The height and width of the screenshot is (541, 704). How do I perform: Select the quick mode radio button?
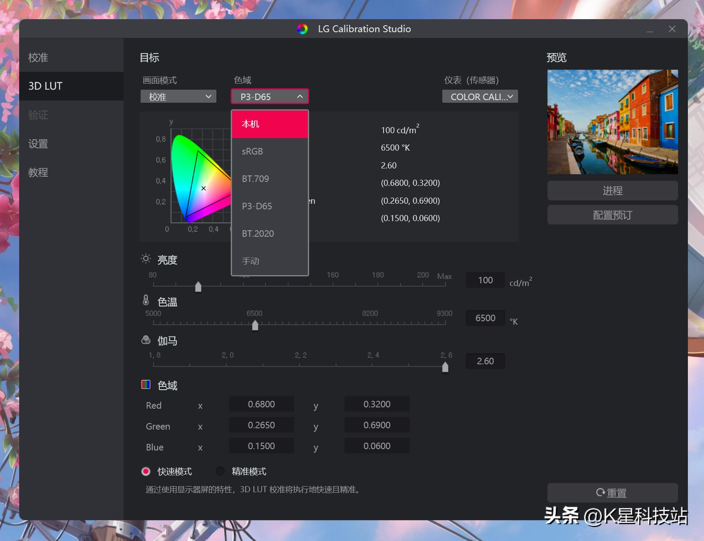click(146, 471)
